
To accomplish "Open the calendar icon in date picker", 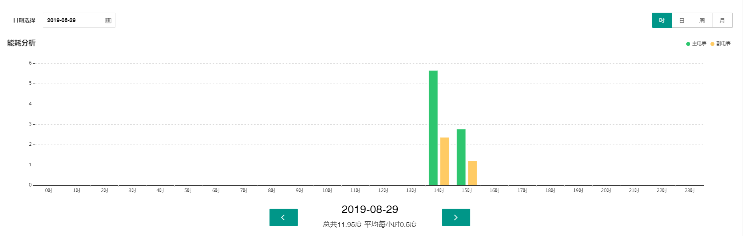I will (108, 20).
